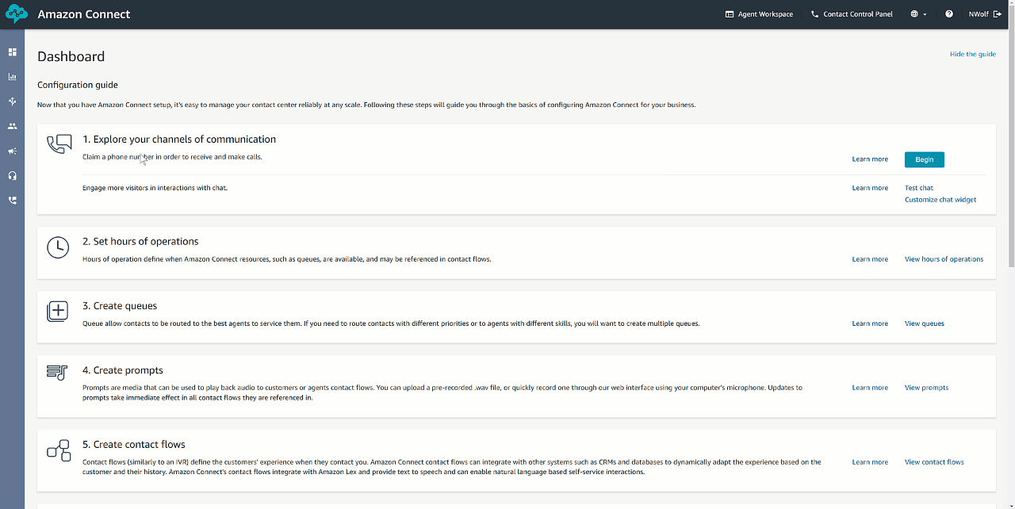This screenshot has height=509, width=1015.
Task: Click the help question mark icon
Action: (949, 14)
